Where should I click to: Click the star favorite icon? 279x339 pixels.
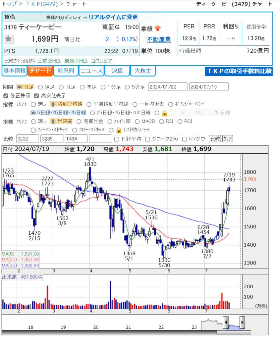click(x=9, y=39)
